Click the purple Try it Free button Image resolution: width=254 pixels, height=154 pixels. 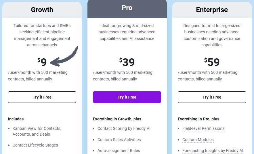pos(127,97)
